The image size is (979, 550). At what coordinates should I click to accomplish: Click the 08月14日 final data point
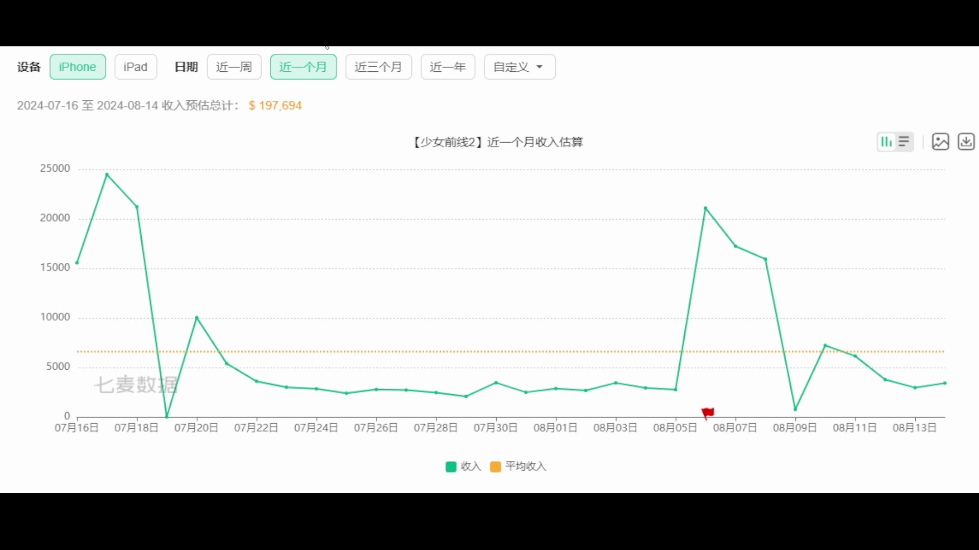pyautogui.click(x=945, y=383)
